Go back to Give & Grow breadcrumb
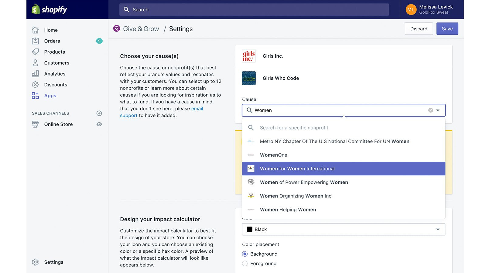 141,29
